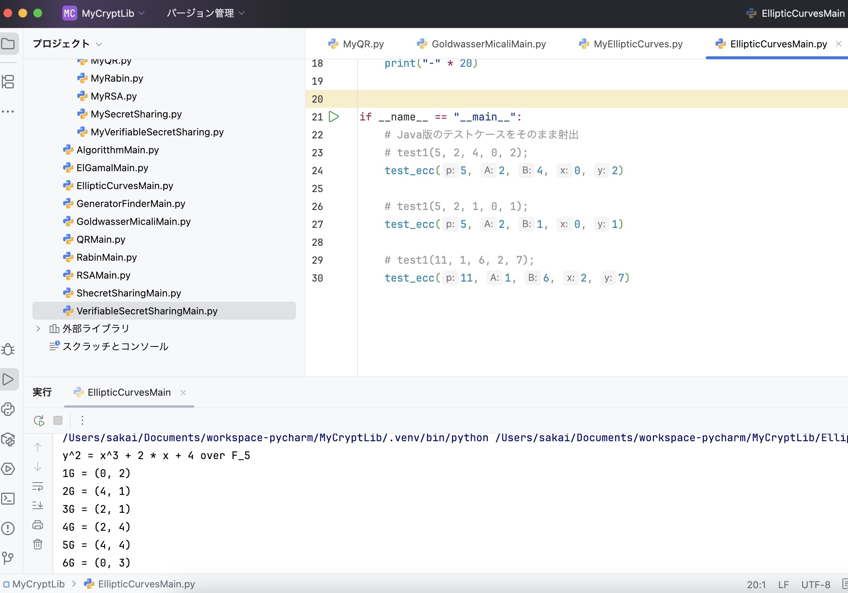The image size is (848, 593).
Task: Show more tool windows ellipsis icon
Action: tap(8, 112)
